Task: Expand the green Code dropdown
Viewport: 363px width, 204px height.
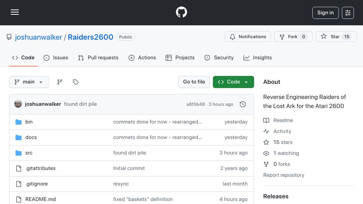Action: (x=233, y=82)
